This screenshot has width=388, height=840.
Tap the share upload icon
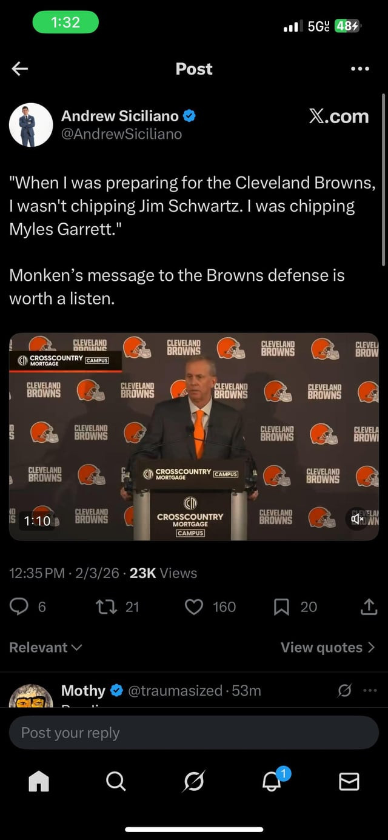click(x=369, y=607)
